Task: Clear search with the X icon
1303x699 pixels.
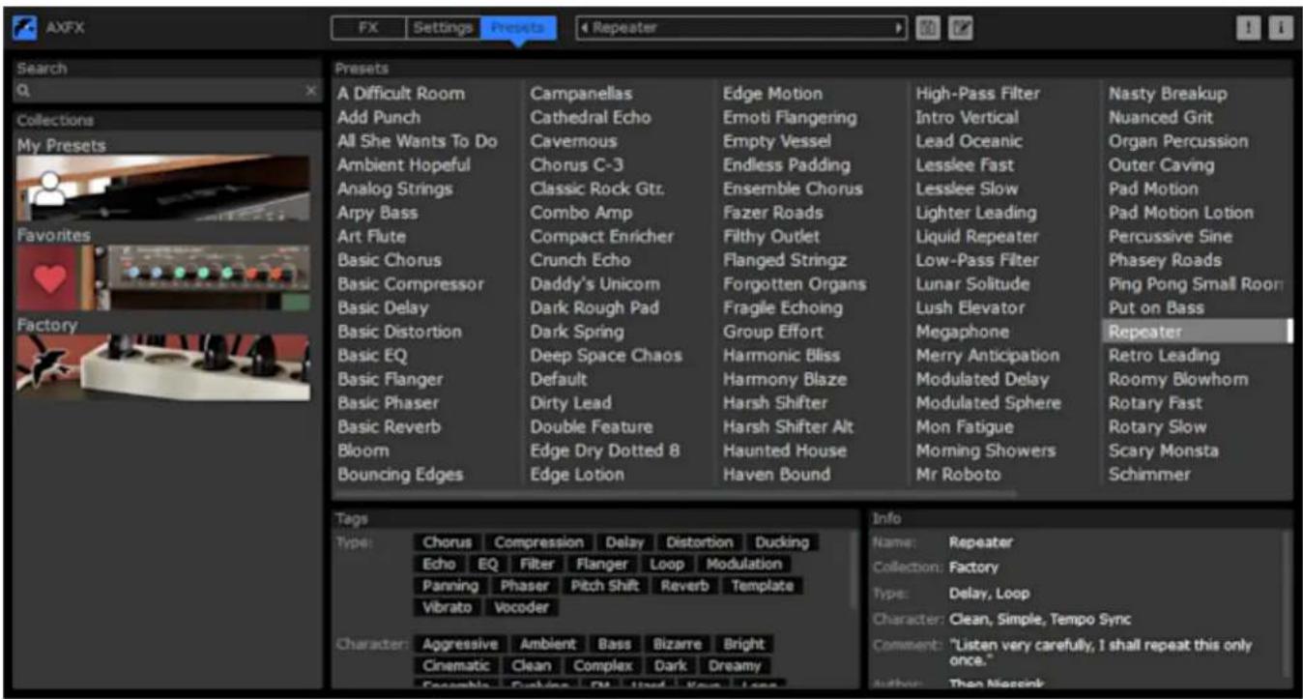Action: (x=311, y=91)
